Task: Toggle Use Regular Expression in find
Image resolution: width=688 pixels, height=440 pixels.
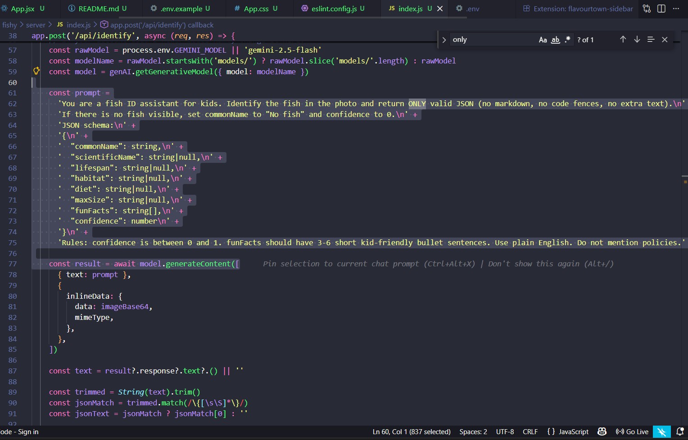Action: pos(568,40)
